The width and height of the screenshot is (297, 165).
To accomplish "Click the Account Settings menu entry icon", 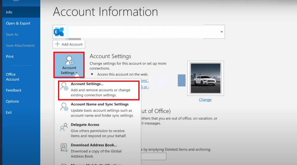I will click(64, 87).
